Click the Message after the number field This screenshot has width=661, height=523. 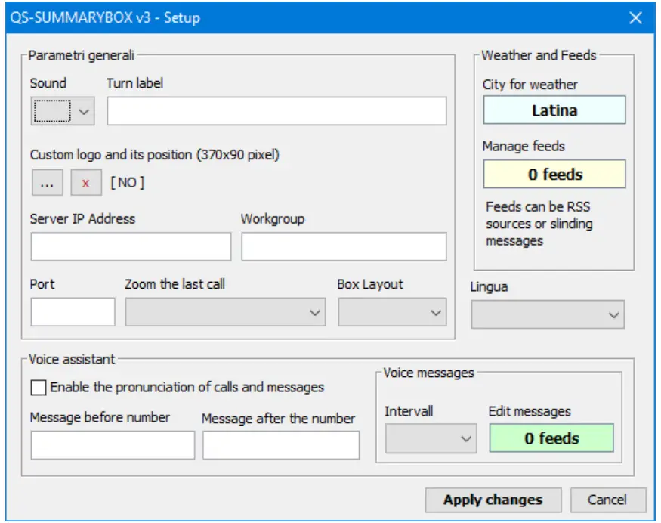click(x=280, y=445)
